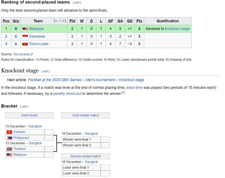Click the Malaysia flag in the ranking table
Image resolution: width=225 pixels, height=178 pixels.
coord(25,29)
